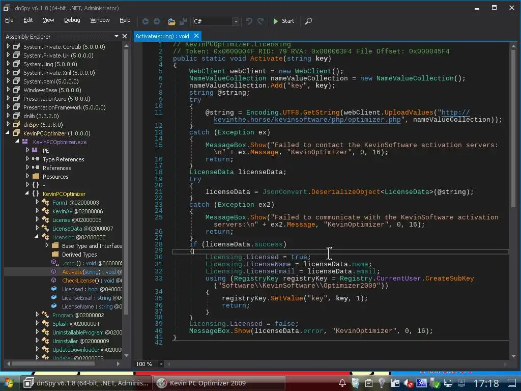Open the 100 % zoom dropdown

[161, 364]
